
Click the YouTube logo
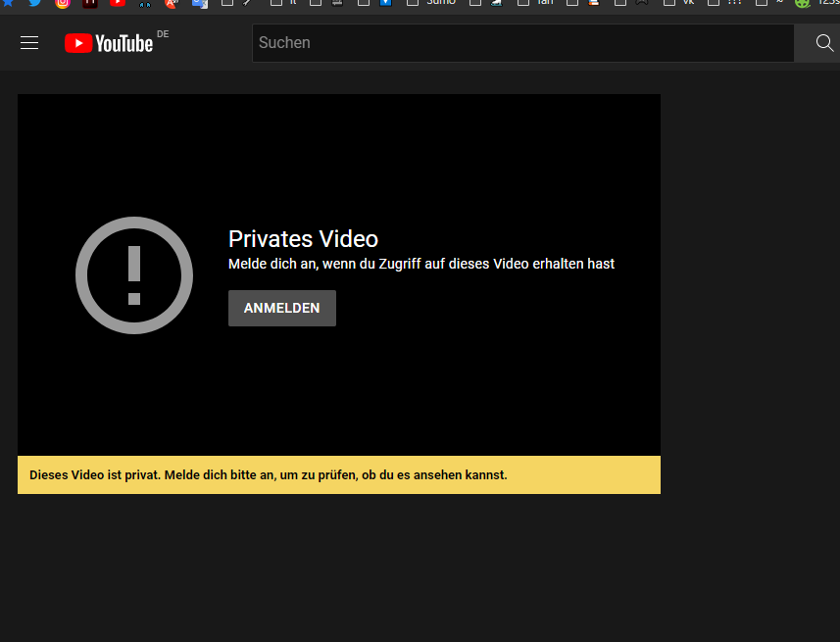point(109,42)
